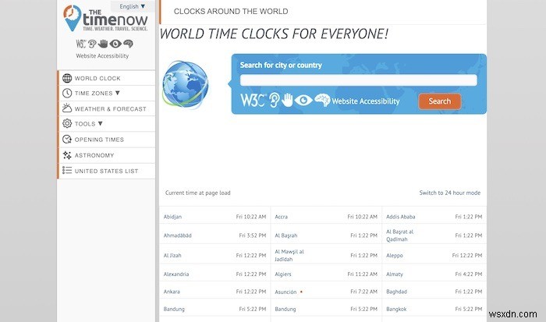Screen dimensions: 546x322
Task: Click the brain icon in the search panel
Action: click(322, 100)
